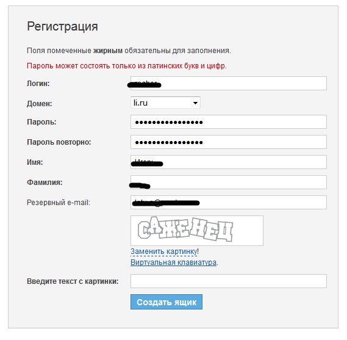This screenshot has width=347, height=340.
Task: Focus the captcha text input field
Action: click(228, 281)
